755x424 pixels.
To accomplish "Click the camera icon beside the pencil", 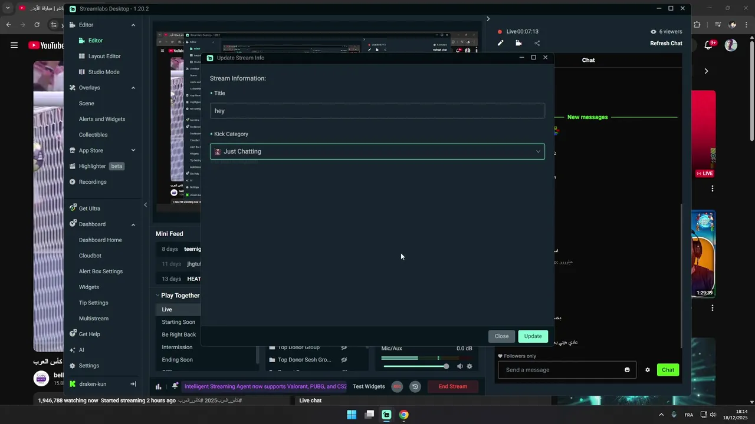I will tap(518, 43).
